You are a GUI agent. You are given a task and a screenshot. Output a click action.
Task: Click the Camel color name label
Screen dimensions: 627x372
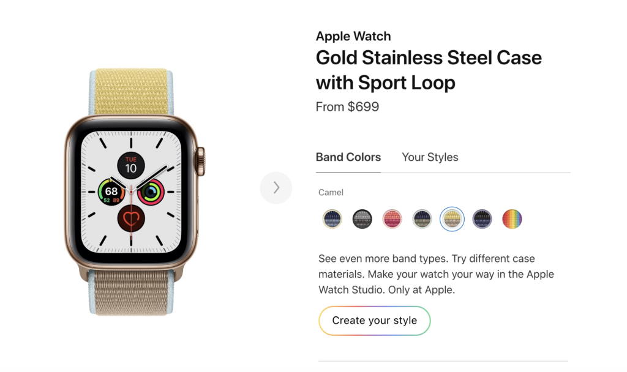331,192
